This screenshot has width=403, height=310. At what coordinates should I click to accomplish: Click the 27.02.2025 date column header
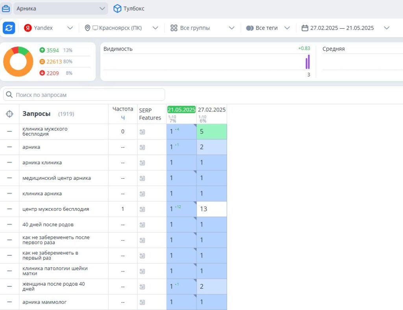[212, 110]
